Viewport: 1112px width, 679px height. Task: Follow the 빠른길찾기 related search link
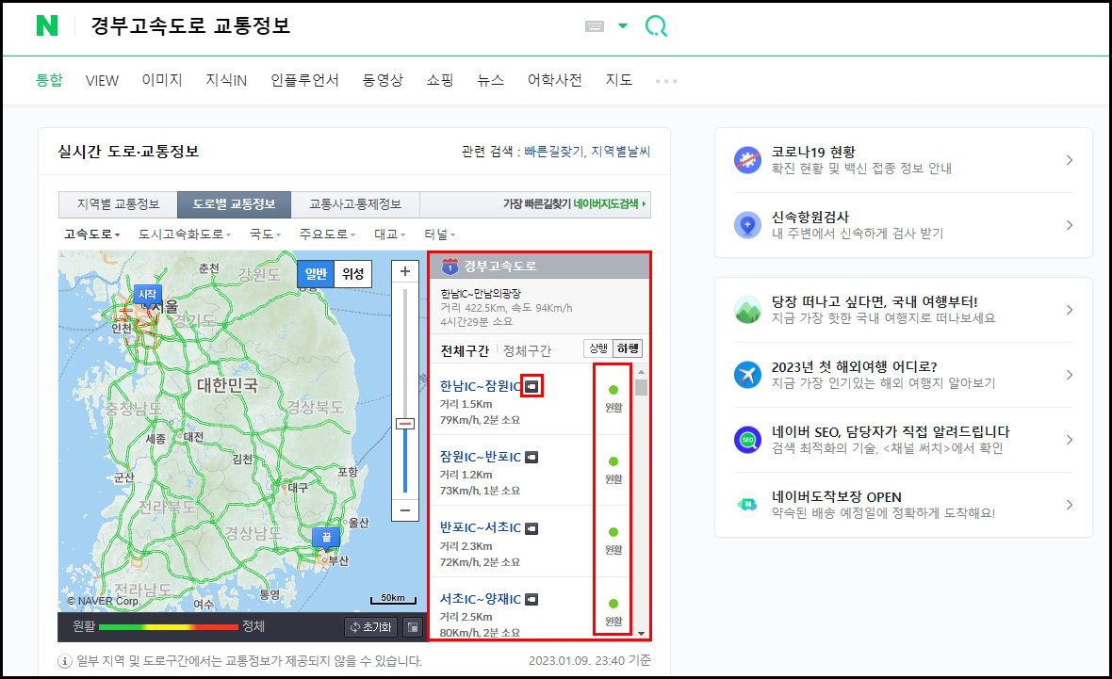(x=554, y=151)
